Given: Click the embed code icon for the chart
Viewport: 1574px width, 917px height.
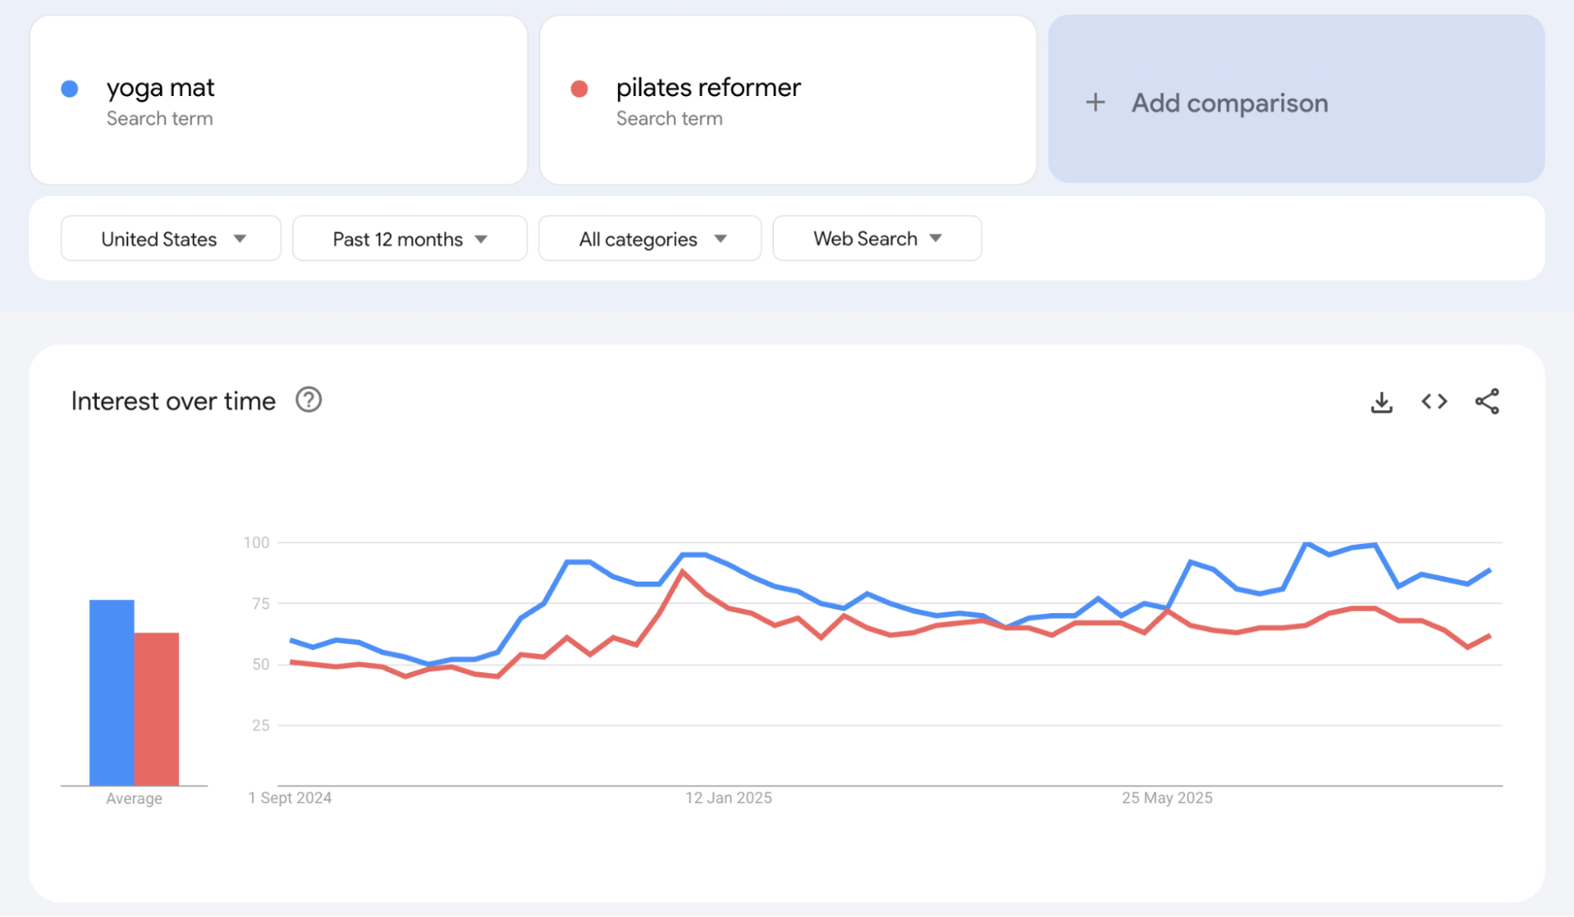Looking at the screenshot, I should click(x=1434, y=401).
